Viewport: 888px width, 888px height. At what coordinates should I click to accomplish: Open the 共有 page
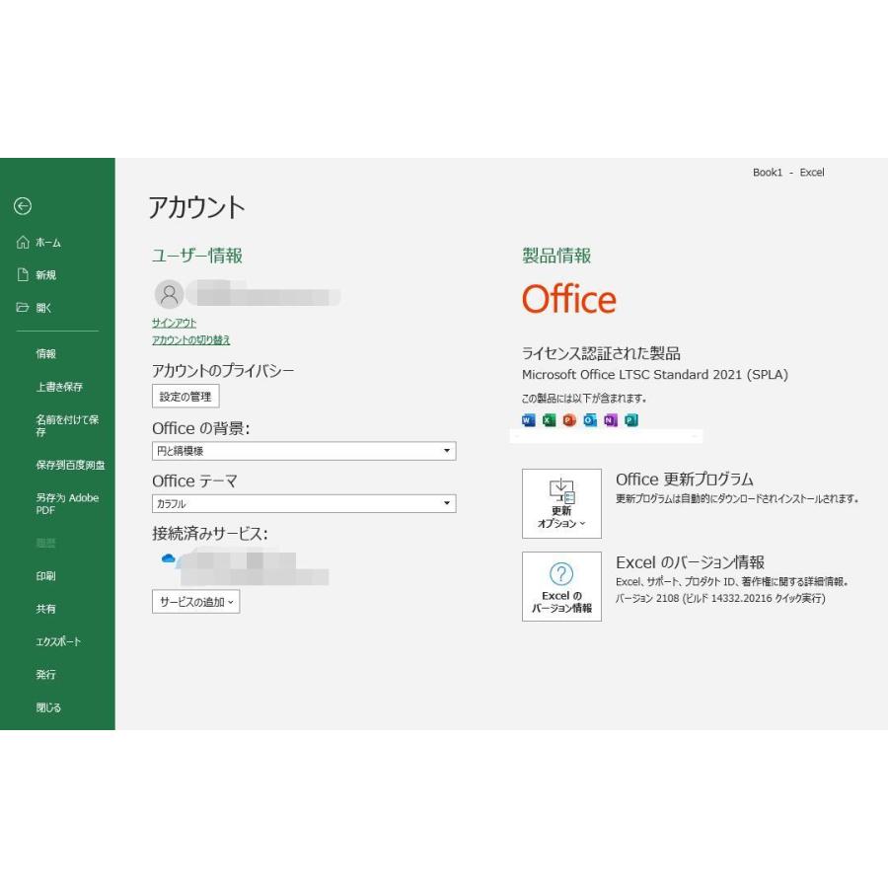[x=45, y=609]
